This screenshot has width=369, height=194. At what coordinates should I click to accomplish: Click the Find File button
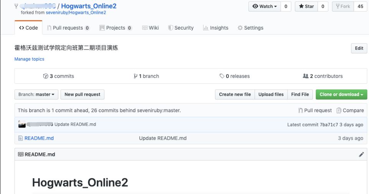click(300, 95)
